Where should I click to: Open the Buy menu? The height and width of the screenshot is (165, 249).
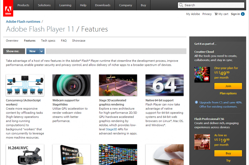143,5
